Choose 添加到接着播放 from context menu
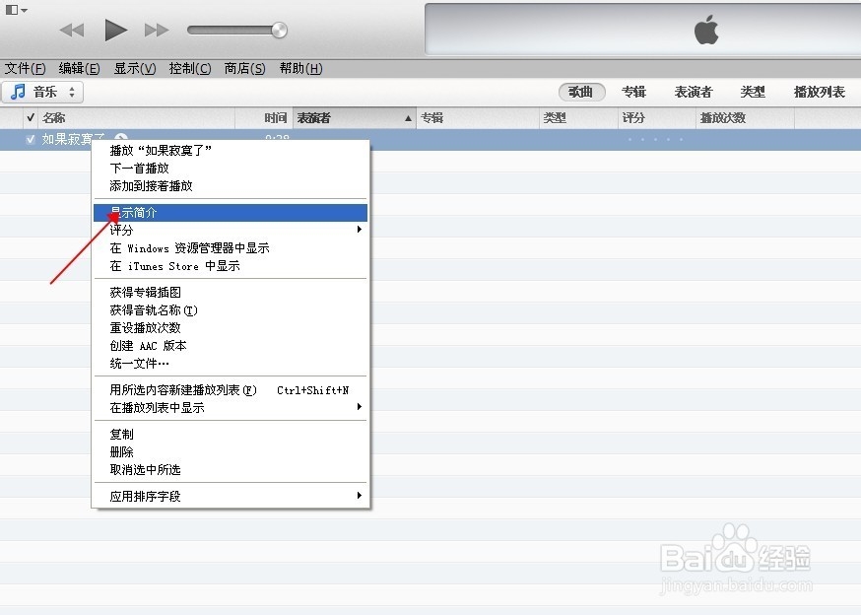This screenshot has width=861, height=615. click(231, 185)
